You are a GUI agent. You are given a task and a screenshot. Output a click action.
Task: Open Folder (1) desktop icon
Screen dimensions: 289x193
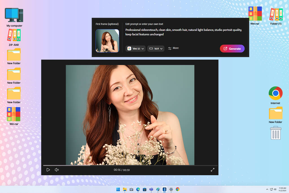[x=276, y=16]
